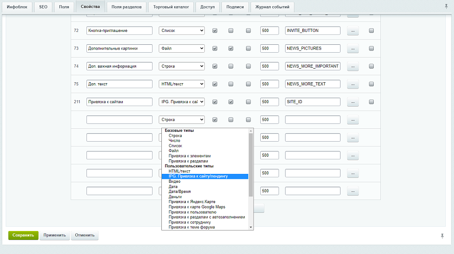Open the '...' settings for NEWS_MORE_TEXT
Viewport: 454px width, 254px height.
(x=352, y=84)
